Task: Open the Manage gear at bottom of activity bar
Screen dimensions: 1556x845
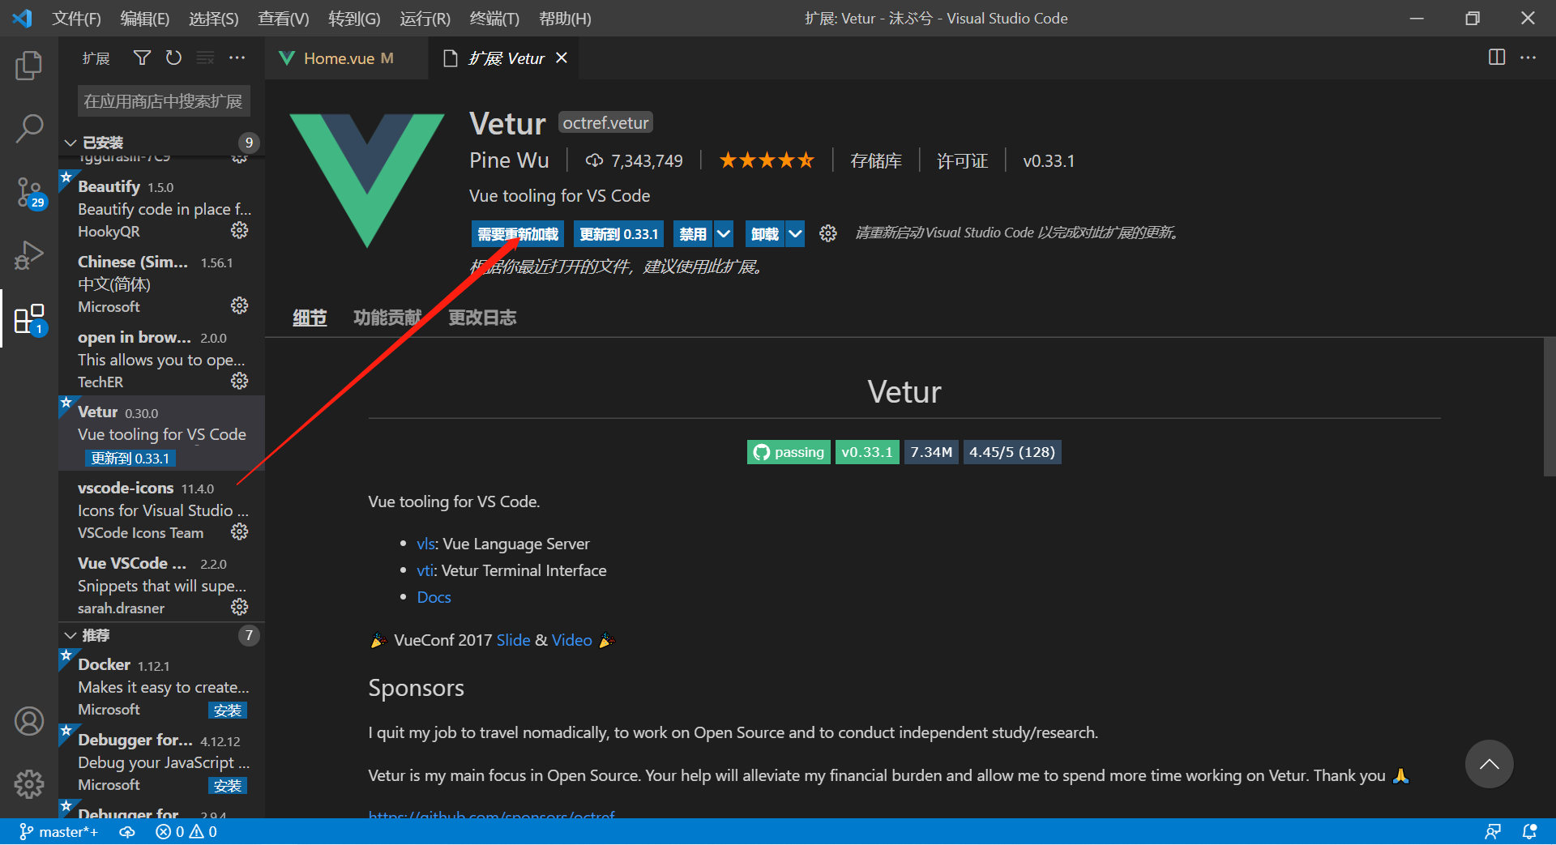Action: (29, 783)
